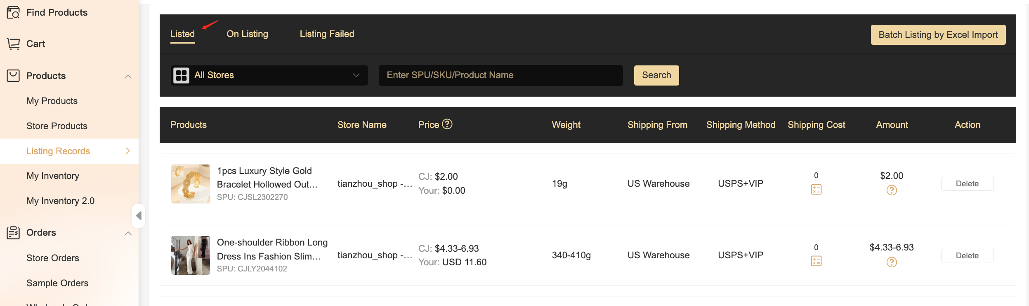This screenshot has width=1029, height=306.
Task: Expand Listing Records chevron arrow
Action: (x=128, y=151)
